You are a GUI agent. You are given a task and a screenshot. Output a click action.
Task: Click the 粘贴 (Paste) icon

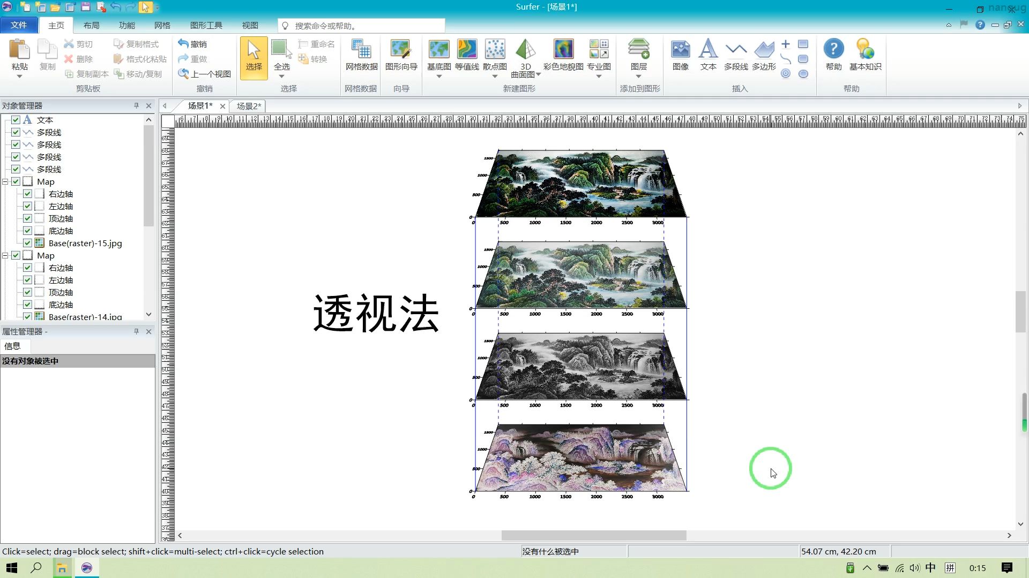(19, 49)
